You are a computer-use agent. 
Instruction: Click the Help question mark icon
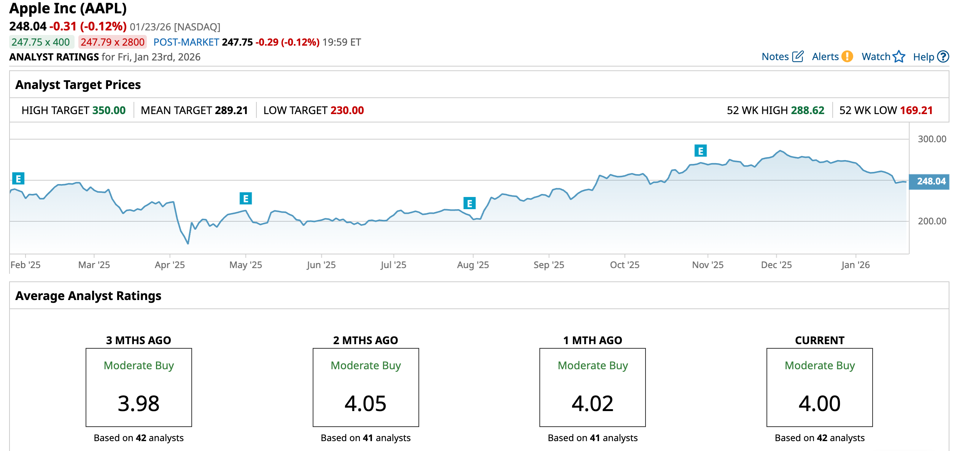(943, 57)
